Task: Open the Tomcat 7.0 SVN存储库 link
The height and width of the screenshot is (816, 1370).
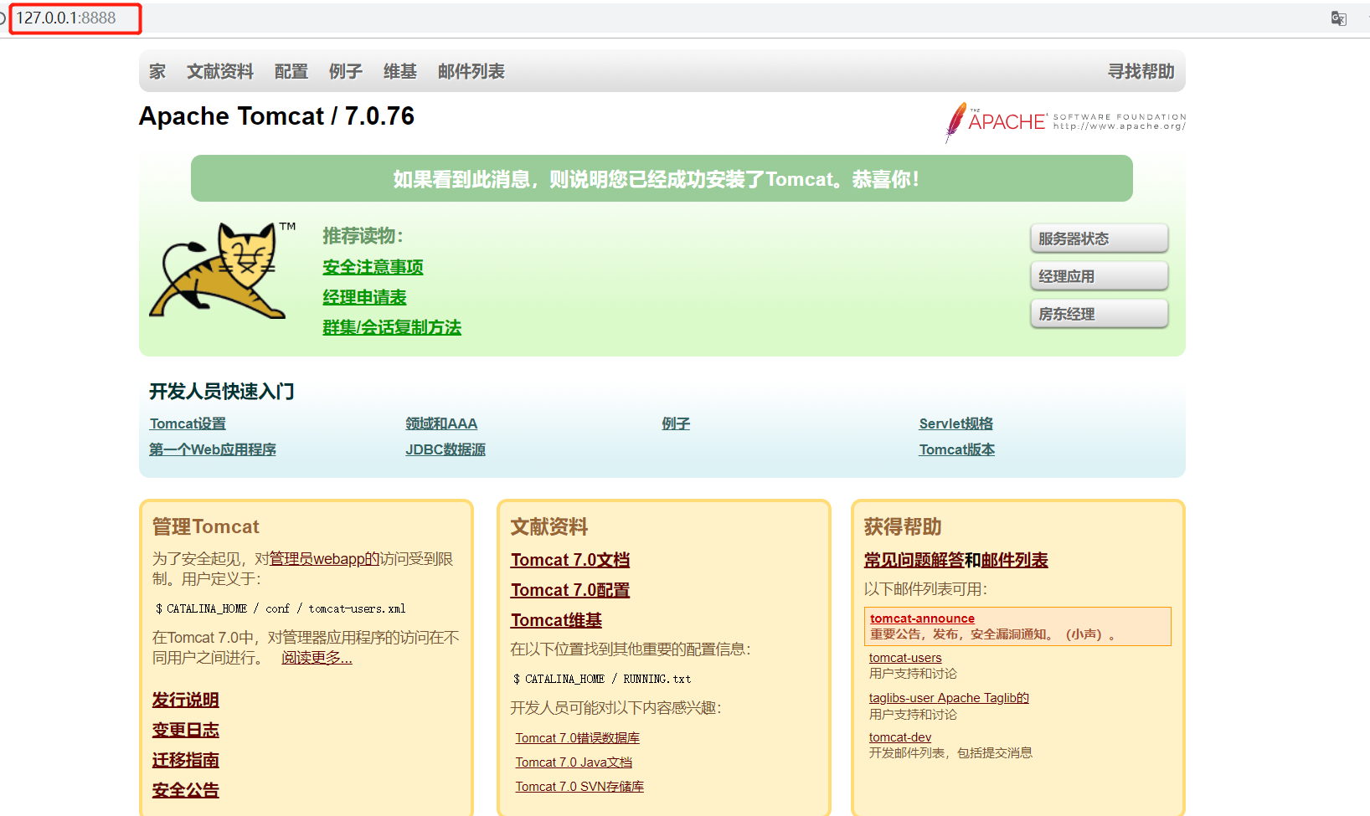Action: (579, 787)
